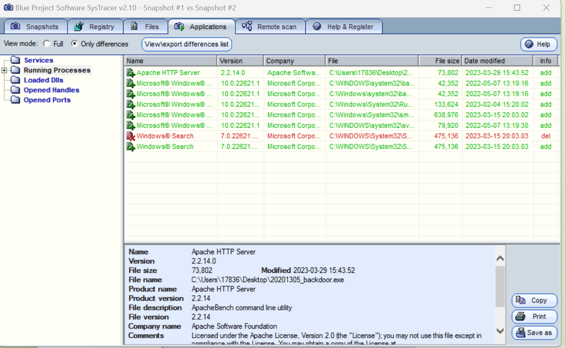Click the ApacheBench command line utility text
Viewport: 566px width, 348px height.
point(242,307)
